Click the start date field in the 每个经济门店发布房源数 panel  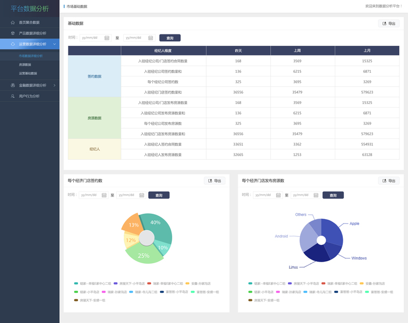pos(268,195)
